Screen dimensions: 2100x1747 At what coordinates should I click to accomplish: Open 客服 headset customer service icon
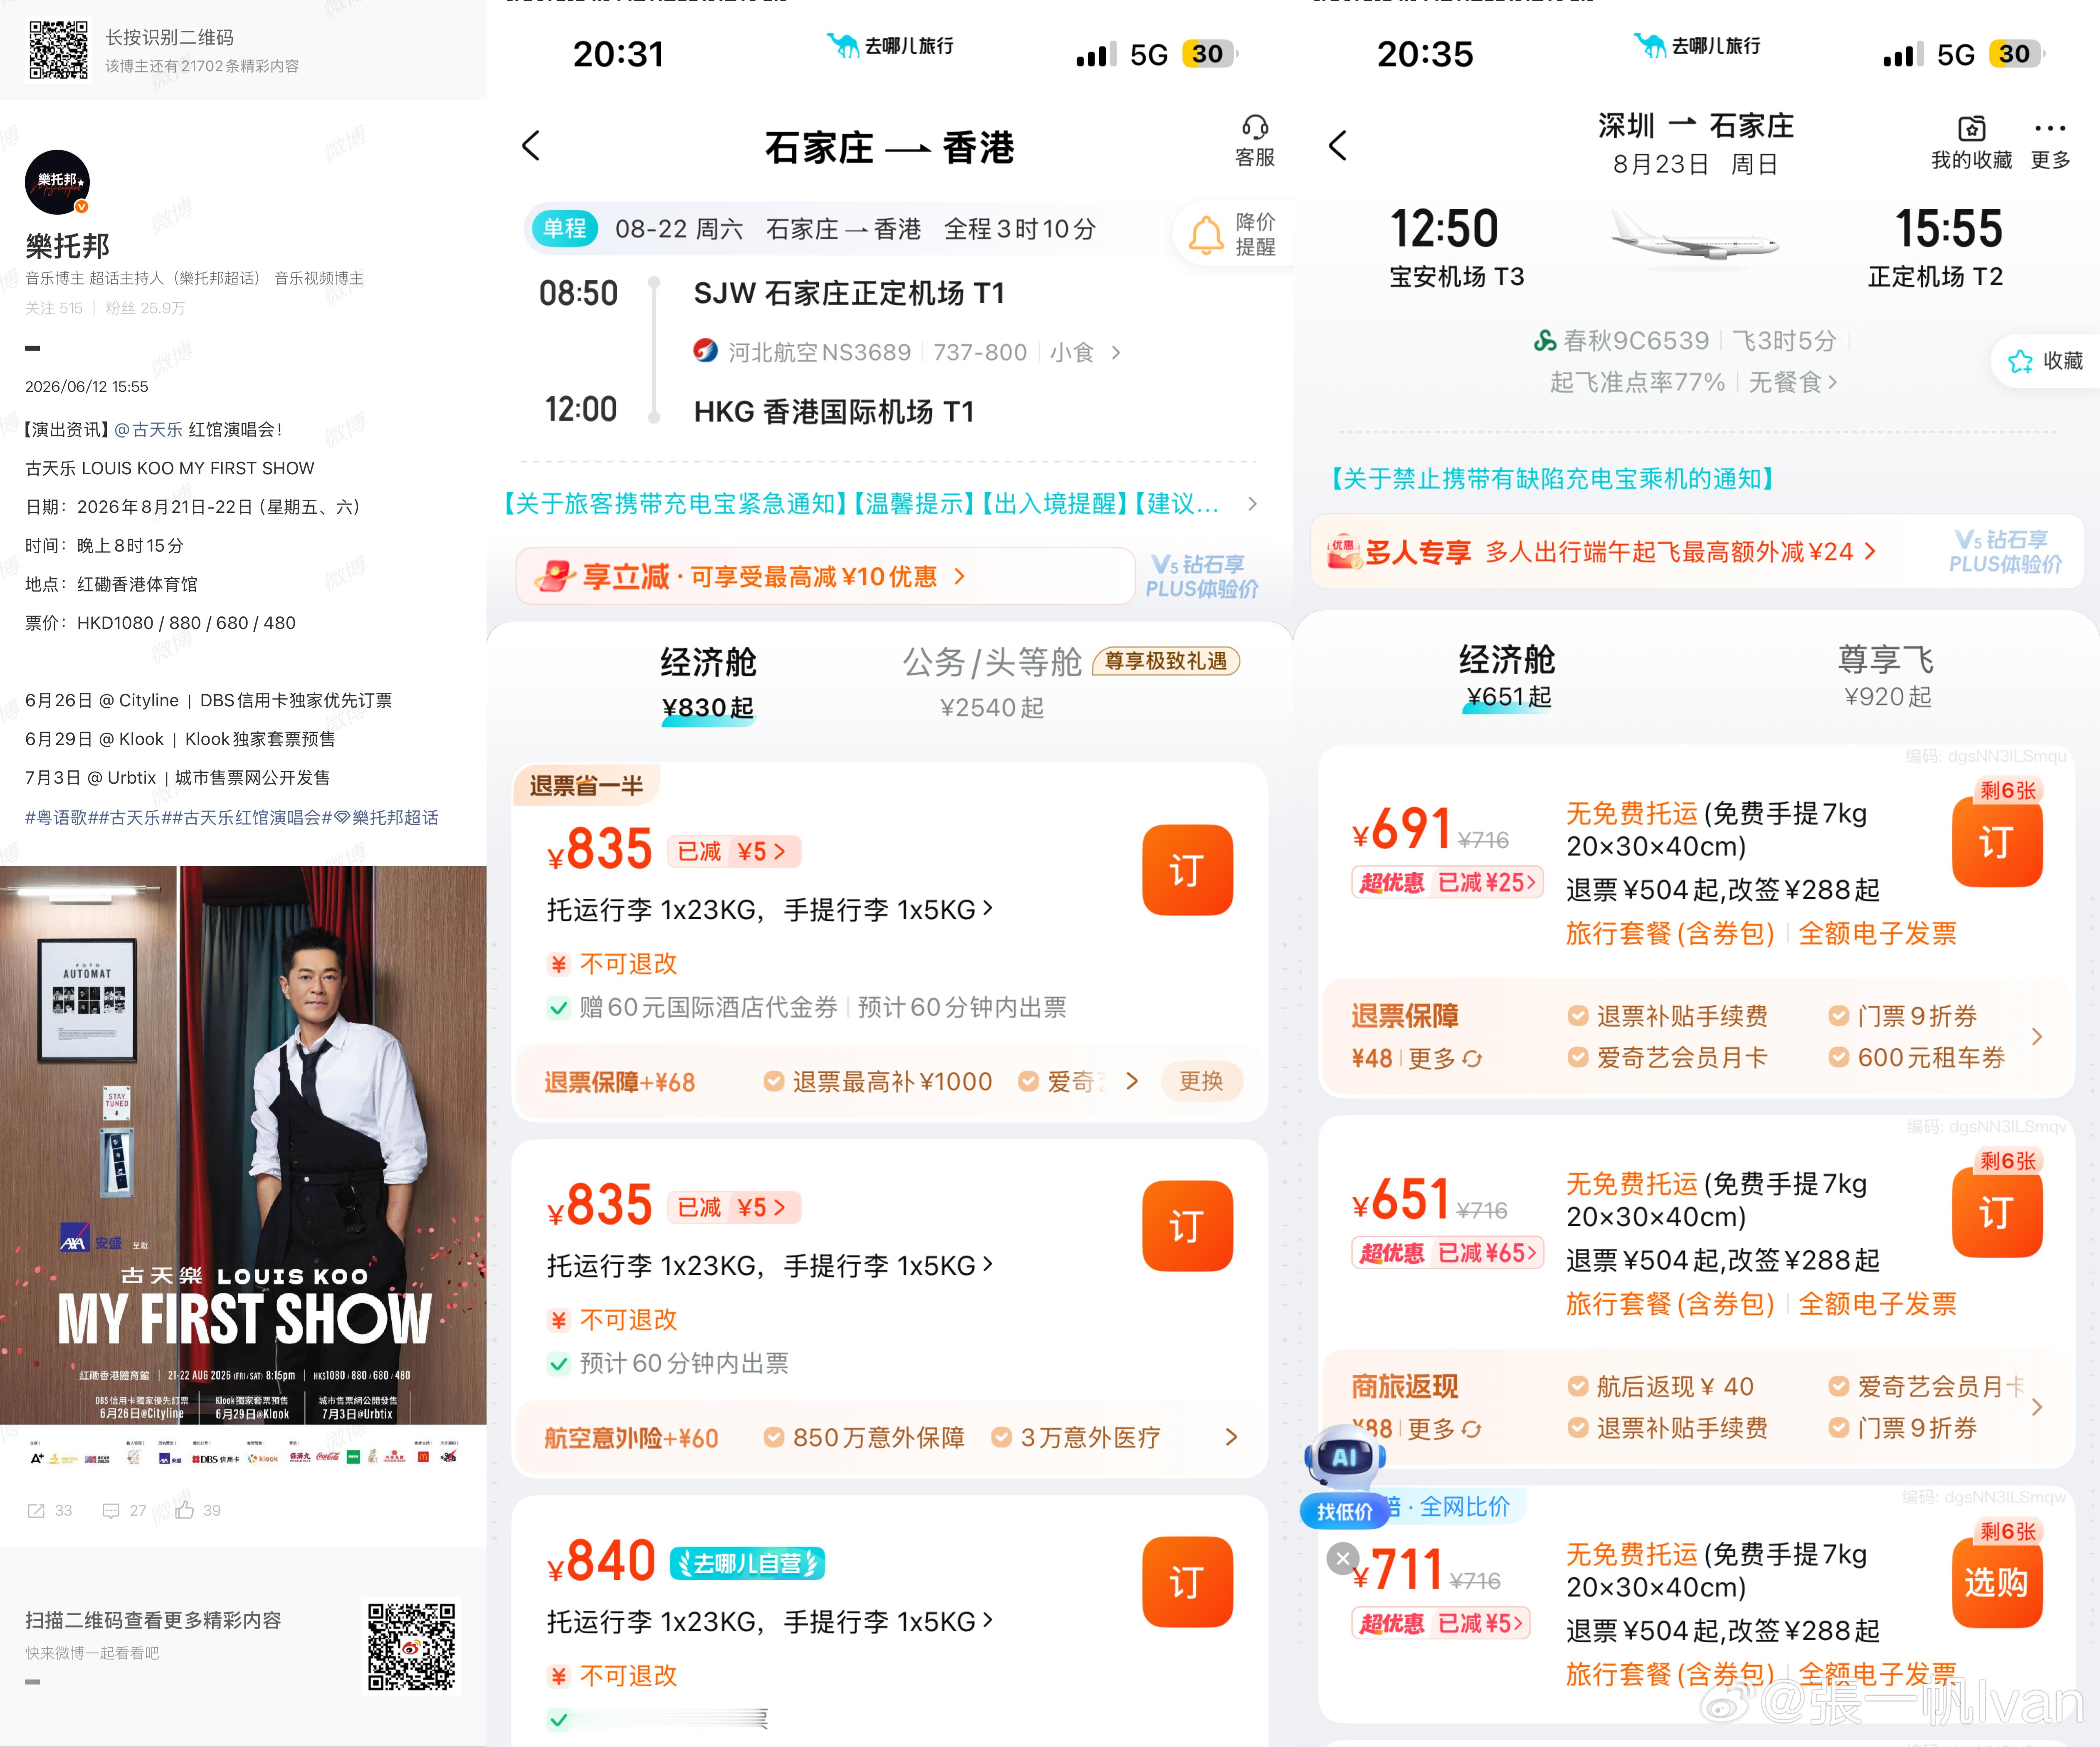1255,140
